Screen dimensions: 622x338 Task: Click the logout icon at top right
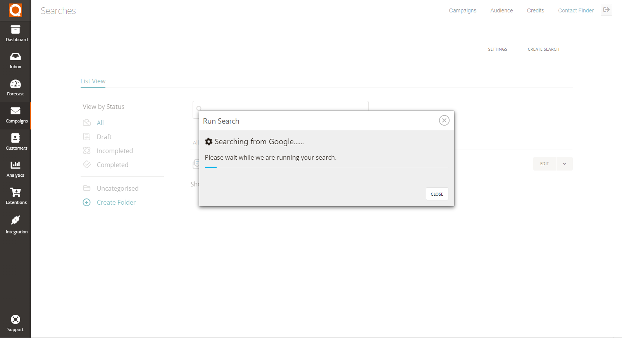606,10
